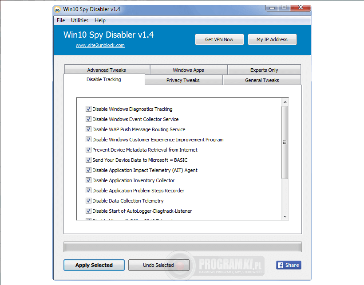The image size is (364, 285).
Task: Click the Win10 Spy Disabler title bar icon
Action: (x=57, y=9)
